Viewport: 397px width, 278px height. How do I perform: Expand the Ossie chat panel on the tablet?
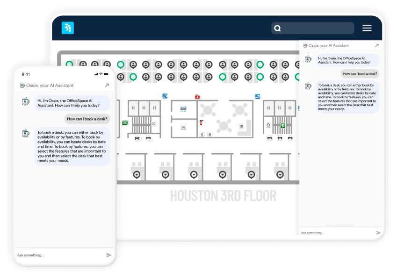pos(377,45)
